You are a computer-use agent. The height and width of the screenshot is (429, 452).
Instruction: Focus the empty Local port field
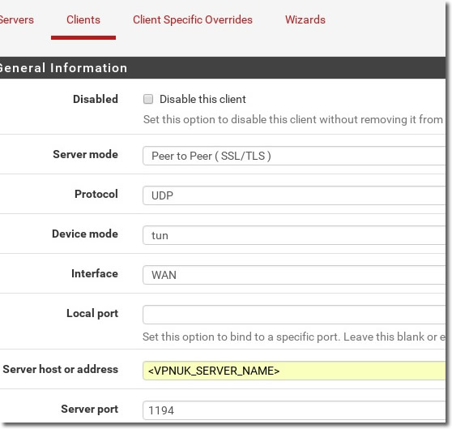(294, 315)
